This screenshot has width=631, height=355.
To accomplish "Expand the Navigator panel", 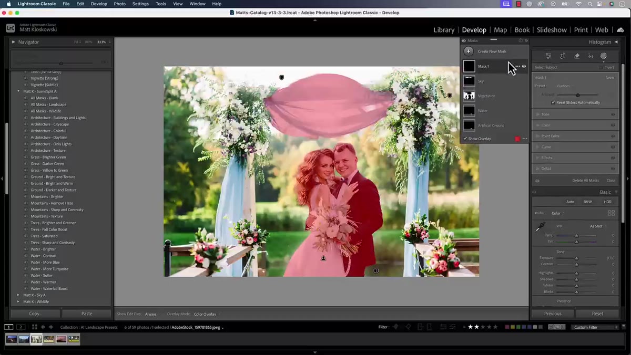I will (x=14, y=42).
